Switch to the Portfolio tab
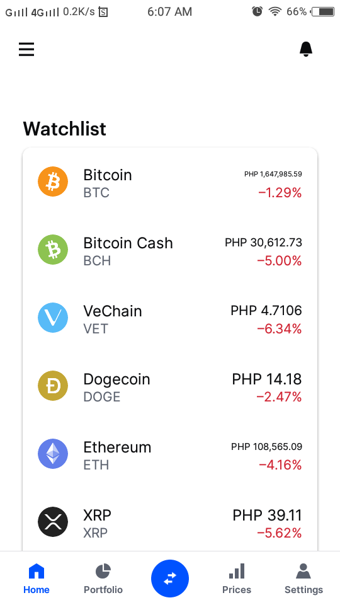 coord(103,579)
